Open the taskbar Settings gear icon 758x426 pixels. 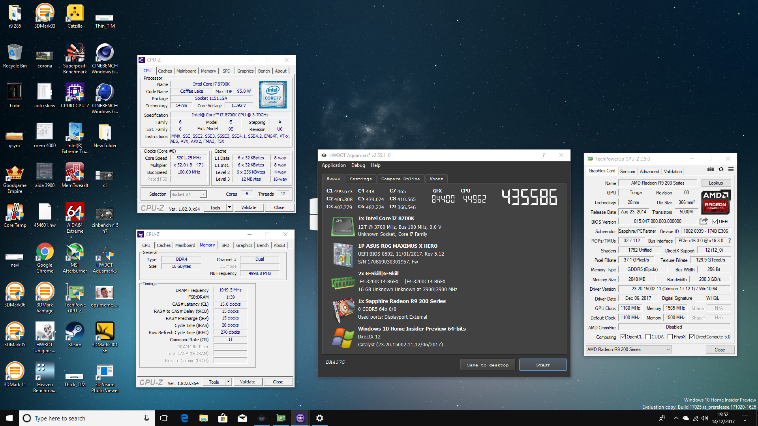[x=320, y=418]
